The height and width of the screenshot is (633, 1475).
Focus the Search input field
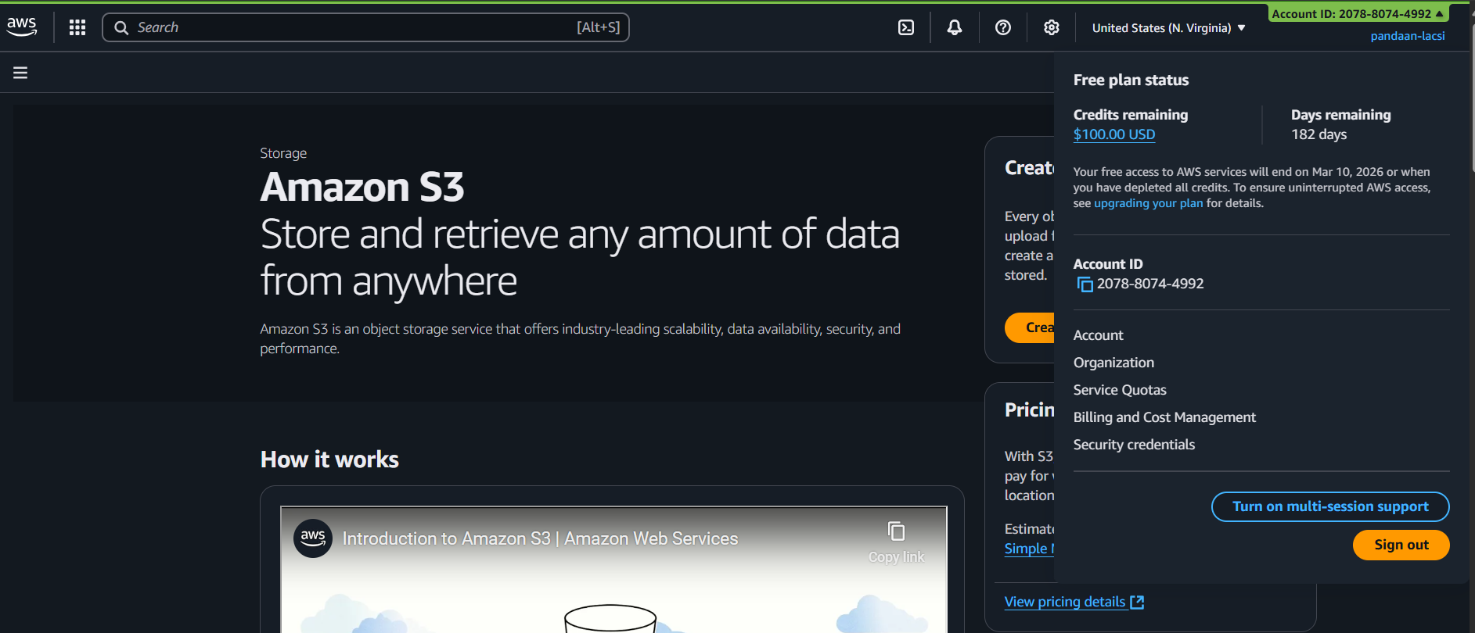point(365,27)
